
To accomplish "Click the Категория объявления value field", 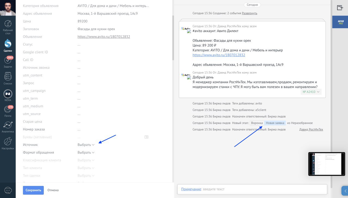I will (x=113, y=6).
